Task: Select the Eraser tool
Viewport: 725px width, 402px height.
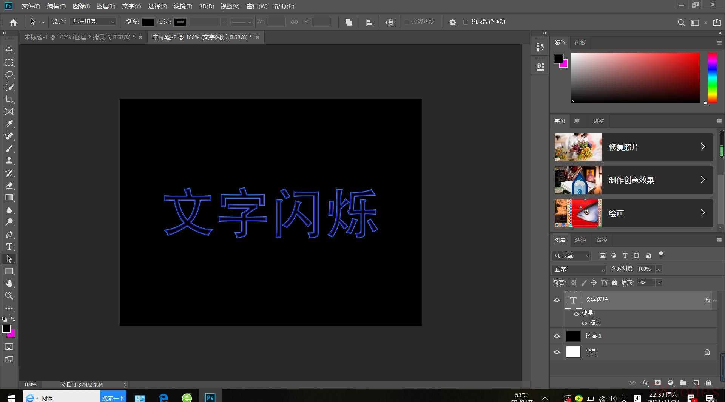Action: [9, 186]
